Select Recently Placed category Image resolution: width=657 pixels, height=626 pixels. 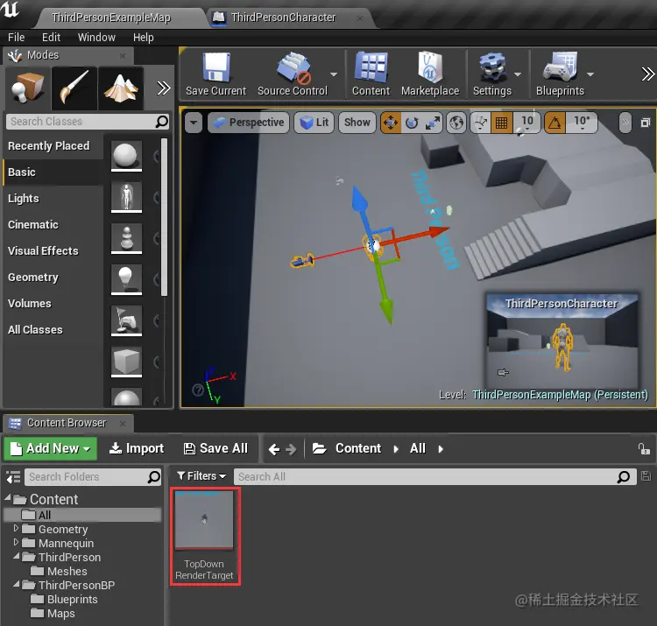pos(53,145)
